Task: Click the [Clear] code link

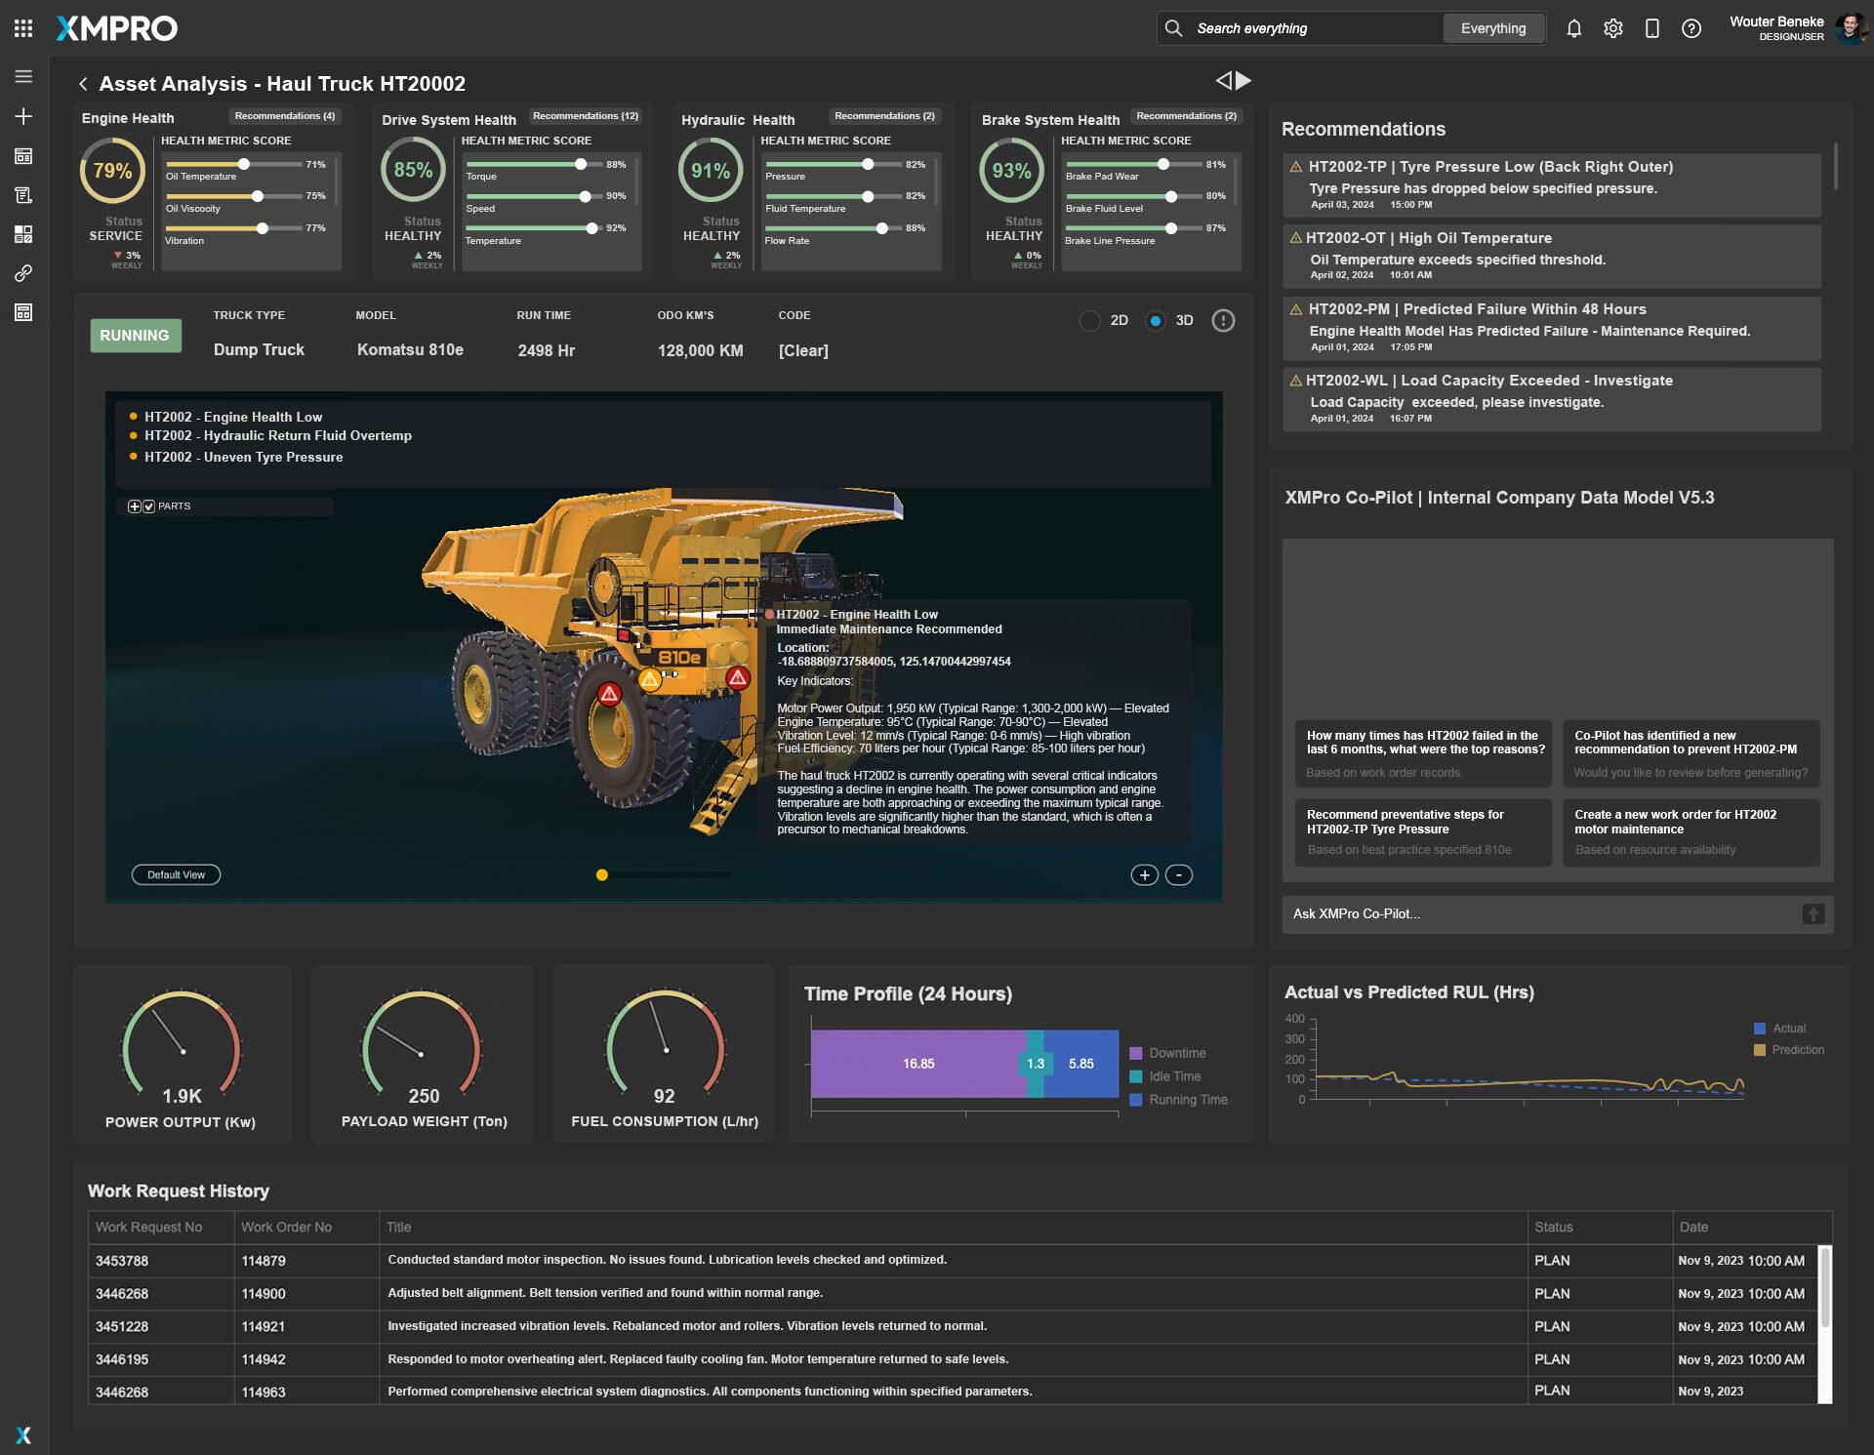Action: coord(802,350)
